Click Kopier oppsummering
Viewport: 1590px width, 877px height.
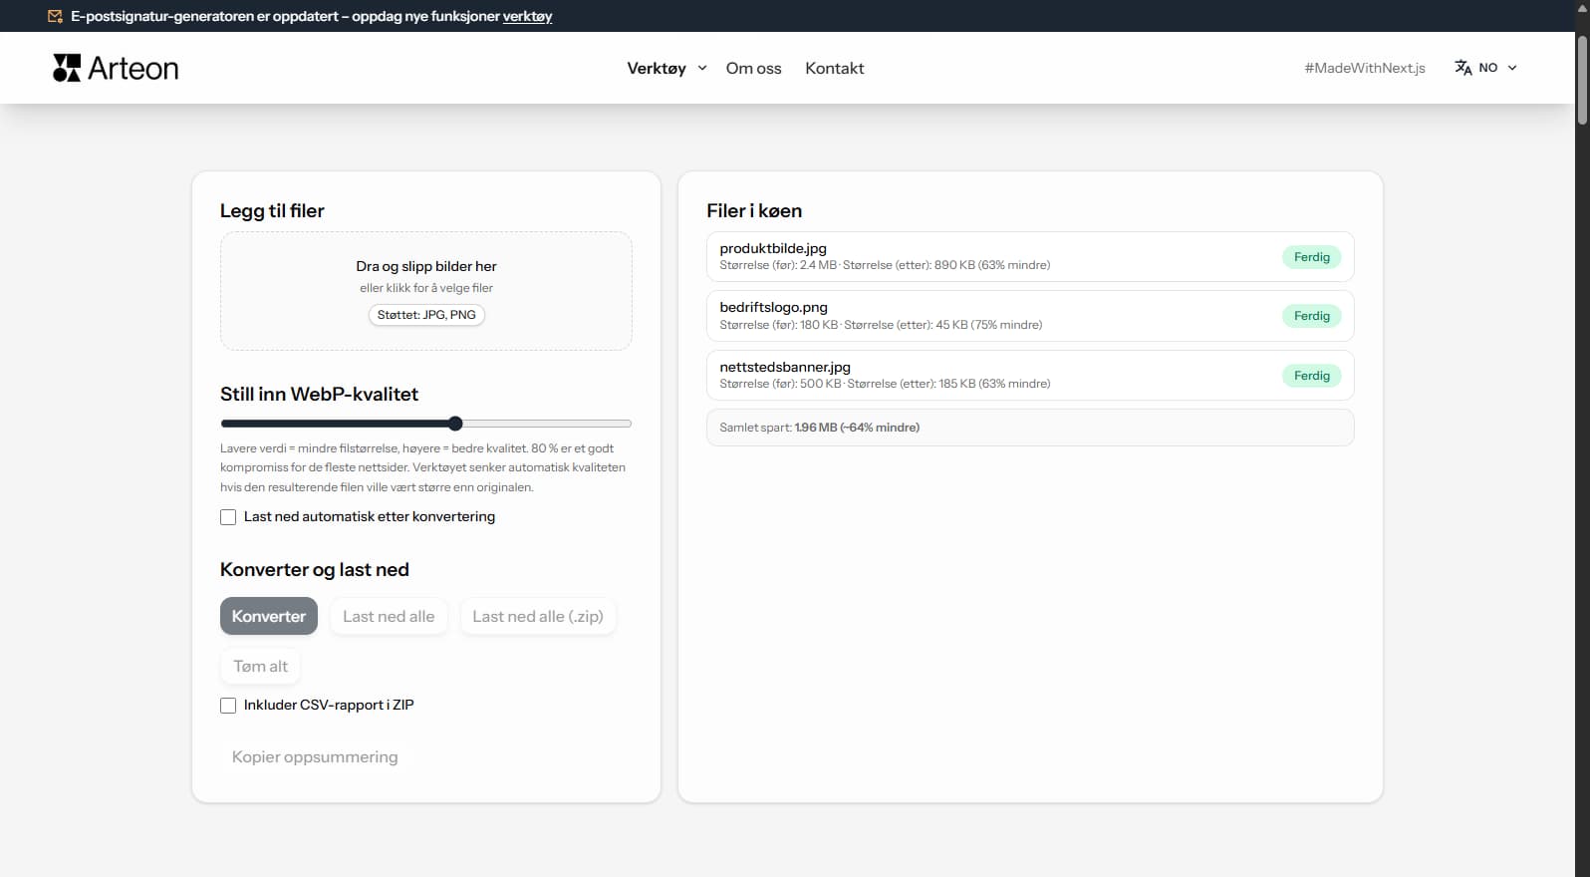[315, 756]
